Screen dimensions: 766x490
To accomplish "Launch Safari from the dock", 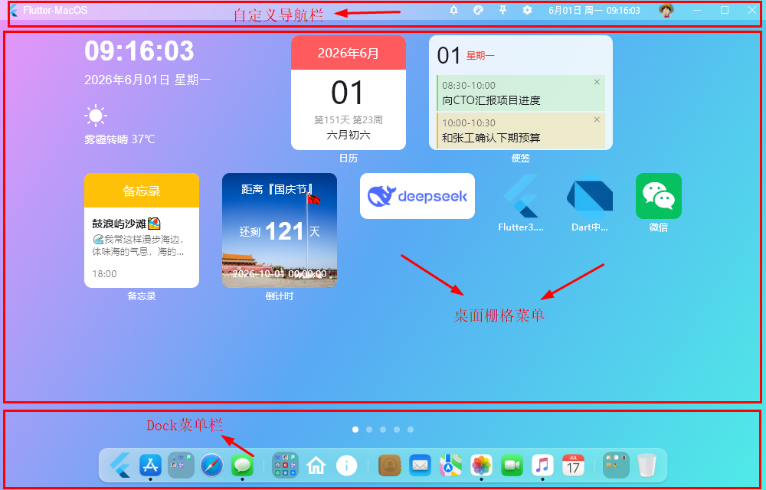I will [x=211, y=465].
